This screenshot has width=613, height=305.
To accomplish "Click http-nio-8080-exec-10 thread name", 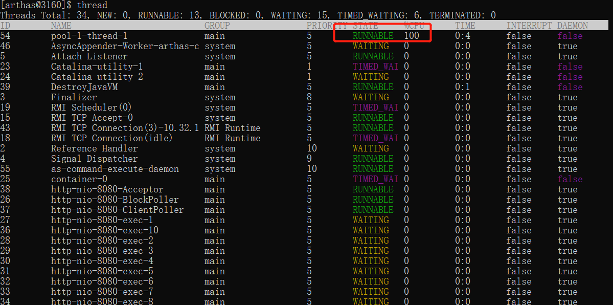I will 105,230.
